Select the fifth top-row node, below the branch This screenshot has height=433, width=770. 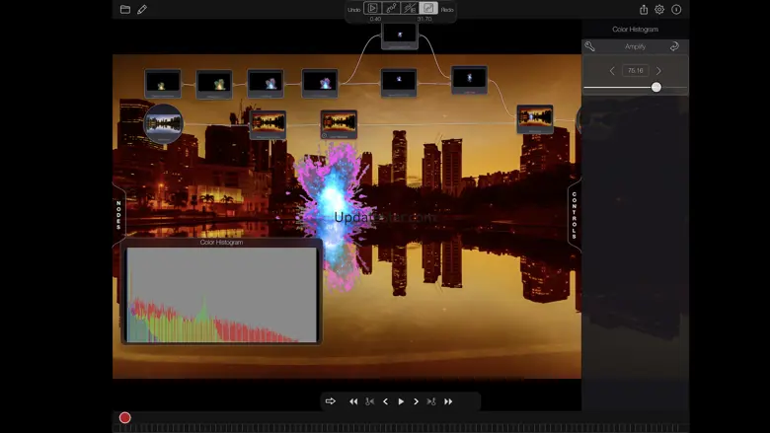tap(399, 83)
